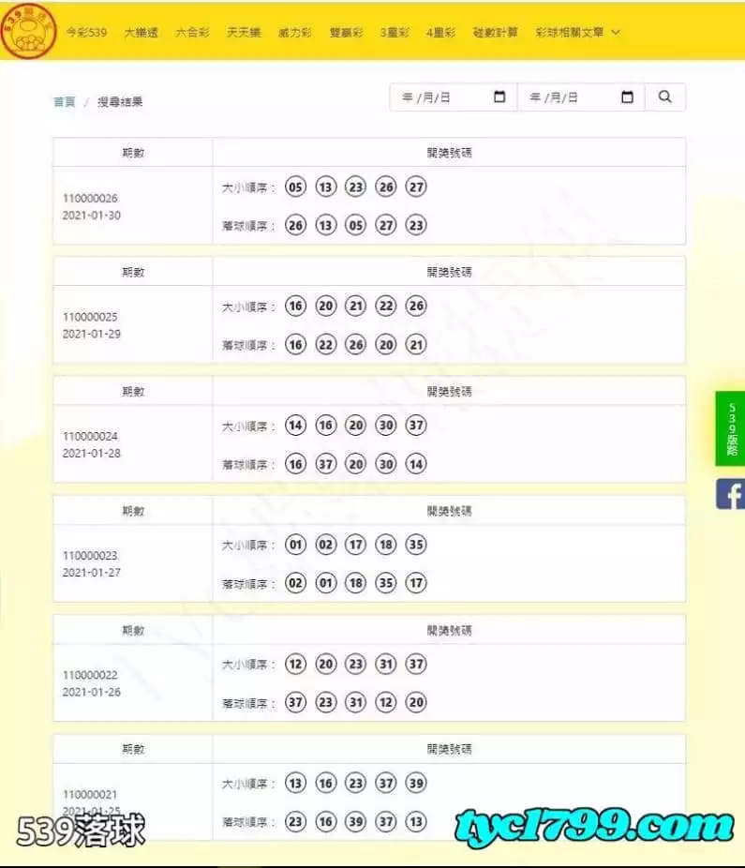
Task: Open the 威力彩 menu item
Action: pos(294,32)
